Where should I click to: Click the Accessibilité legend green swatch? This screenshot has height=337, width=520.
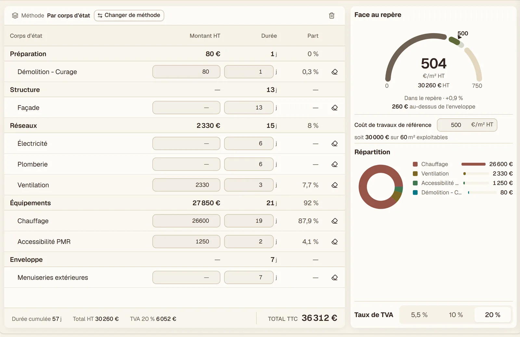pyautogui.click(x=415, y=183)
